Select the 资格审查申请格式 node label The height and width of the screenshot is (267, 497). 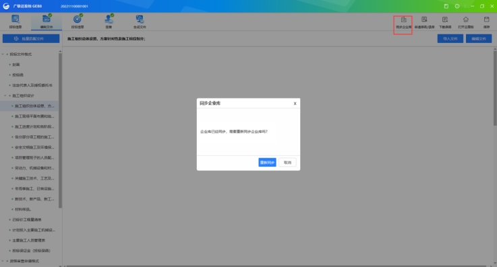24,261
